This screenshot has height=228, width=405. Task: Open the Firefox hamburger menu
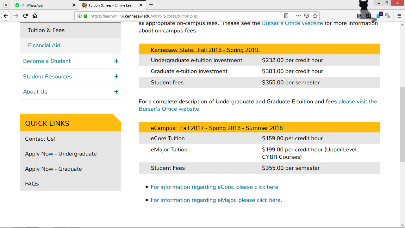point(399,16)
